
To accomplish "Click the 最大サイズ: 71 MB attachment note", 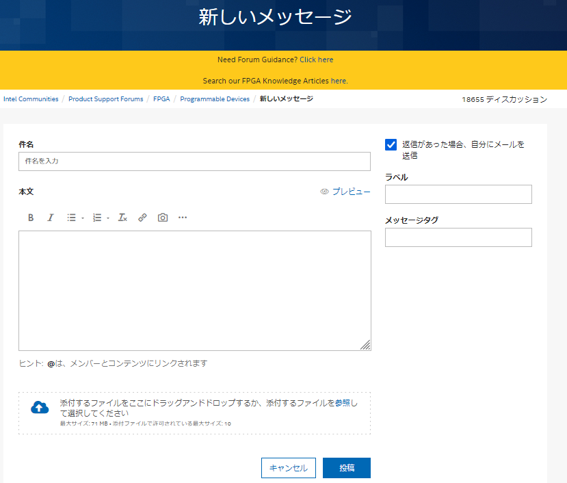I will pos(146,423).
